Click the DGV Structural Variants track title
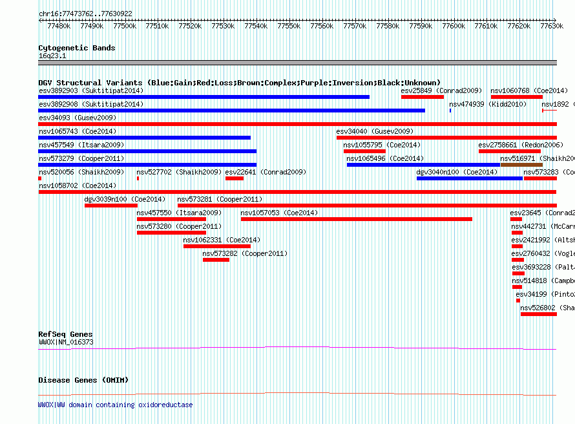This screenshot has width=575, height=424. coord(239,83)
